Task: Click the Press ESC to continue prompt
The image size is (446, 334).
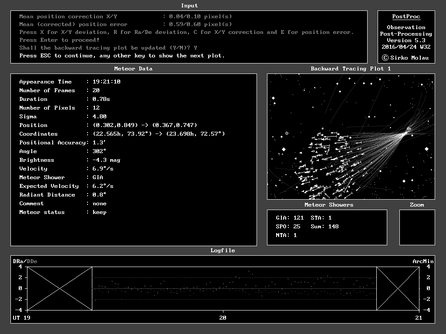Action: click(x=122, y=56)
